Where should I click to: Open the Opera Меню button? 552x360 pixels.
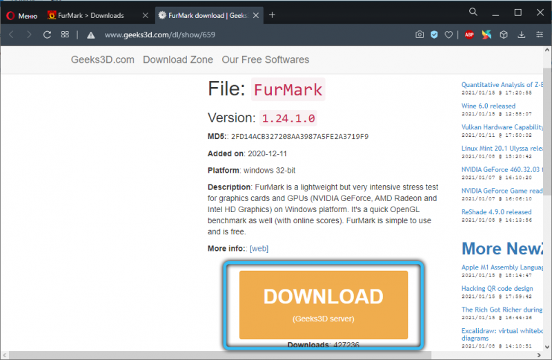pos(22,15)
